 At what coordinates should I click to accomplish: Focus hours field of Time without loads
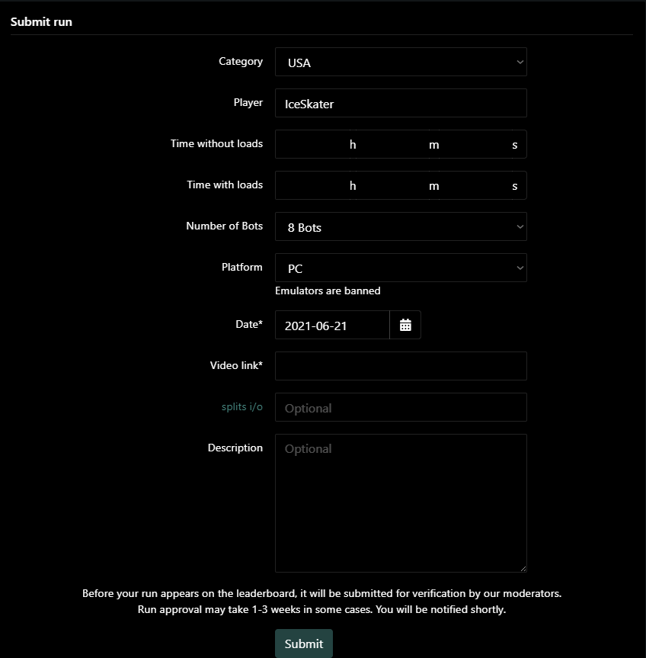(312, 144)
